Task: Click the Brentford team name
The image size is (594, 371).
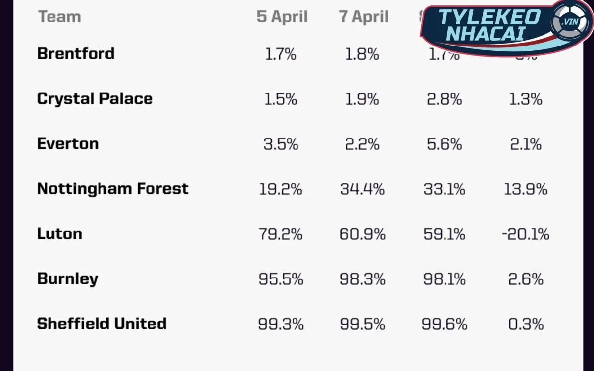Action: click(x=76, y=53)
